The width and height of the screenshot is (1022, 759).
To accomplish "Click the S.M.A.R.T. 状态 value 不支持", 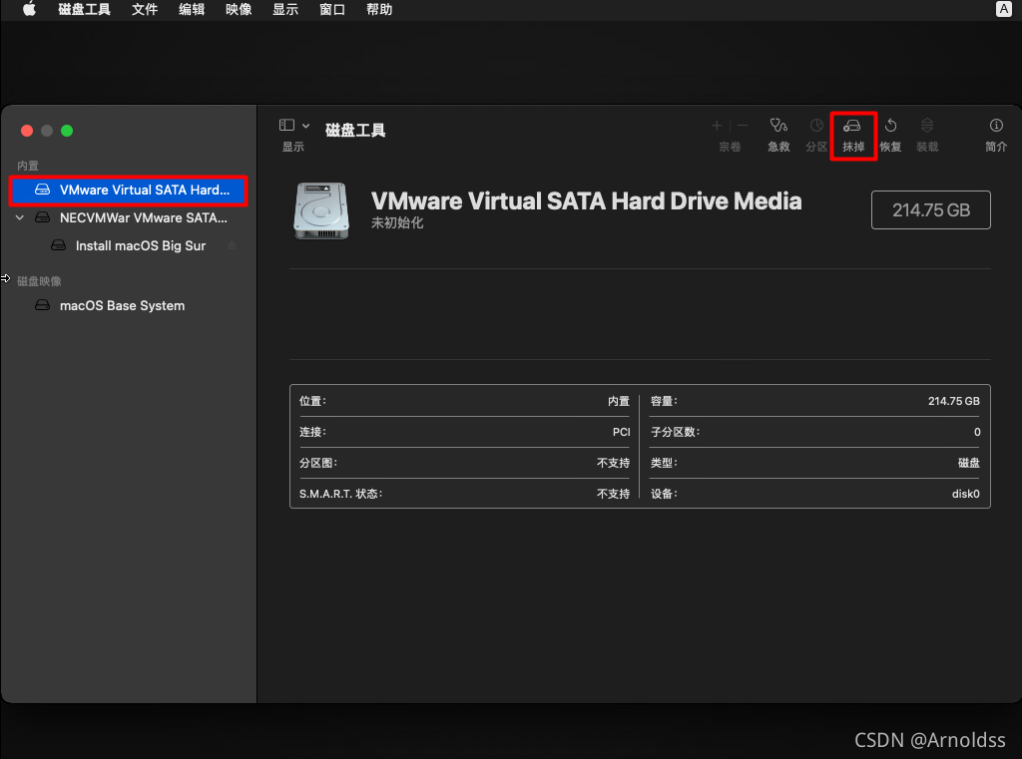I will pyautogui.click(x=614, y=494).
